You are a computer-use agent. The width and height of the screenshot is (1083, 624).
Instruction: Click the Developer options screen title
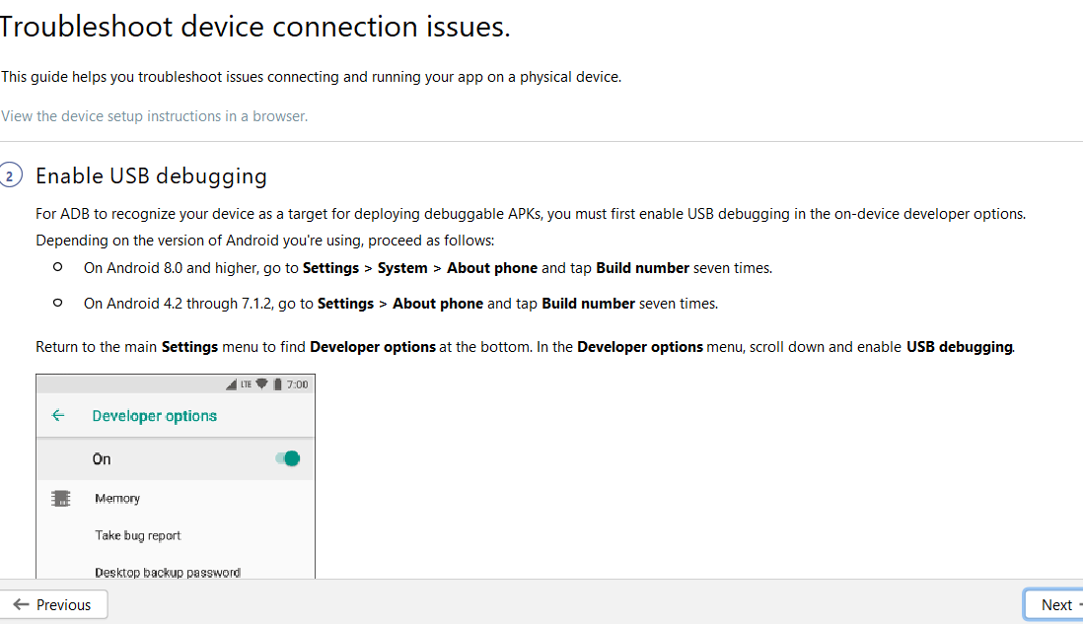[x=155, y=416]
